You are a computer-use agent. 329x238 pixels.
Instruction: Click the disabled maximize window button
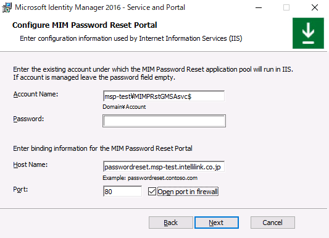tap(286, 8)
